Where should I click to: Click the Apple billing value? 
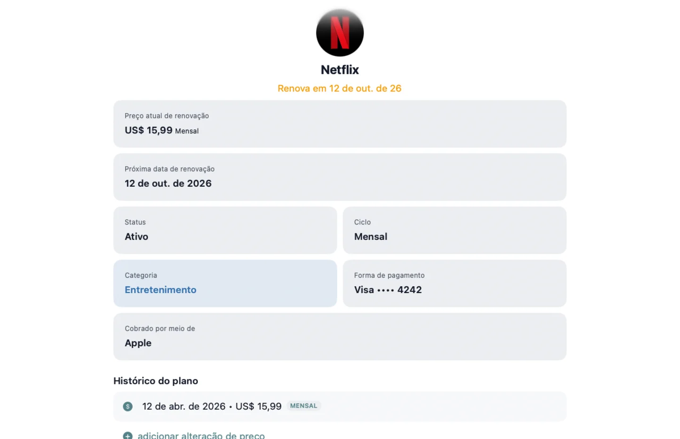tap(138, 343)
